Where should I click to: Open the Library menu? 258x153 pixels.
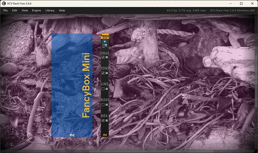tap(50, 10)
